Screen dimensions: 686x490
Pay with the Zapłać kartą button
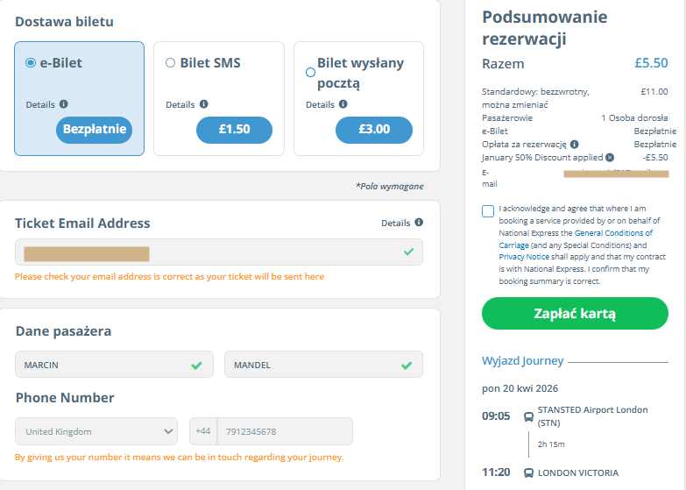coord(575,314)
